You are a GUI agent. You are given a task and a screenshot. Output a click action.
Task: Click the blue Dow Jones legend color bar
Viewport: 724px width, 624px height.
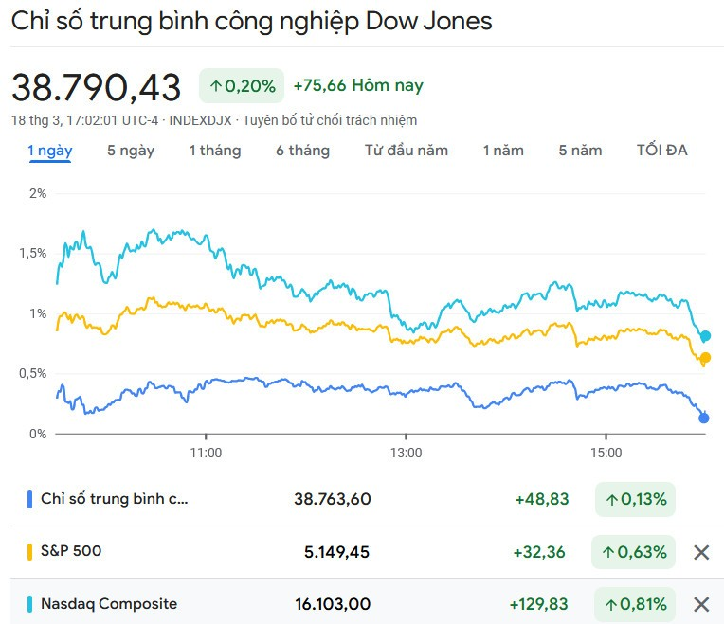[30, 499]
